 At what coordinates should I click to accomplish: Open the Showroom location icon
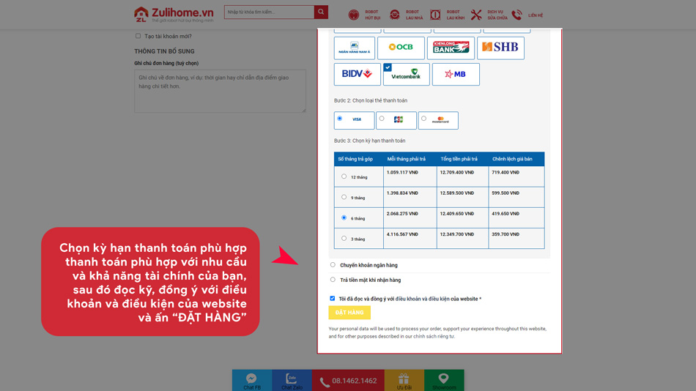click(x=443, y=379)
